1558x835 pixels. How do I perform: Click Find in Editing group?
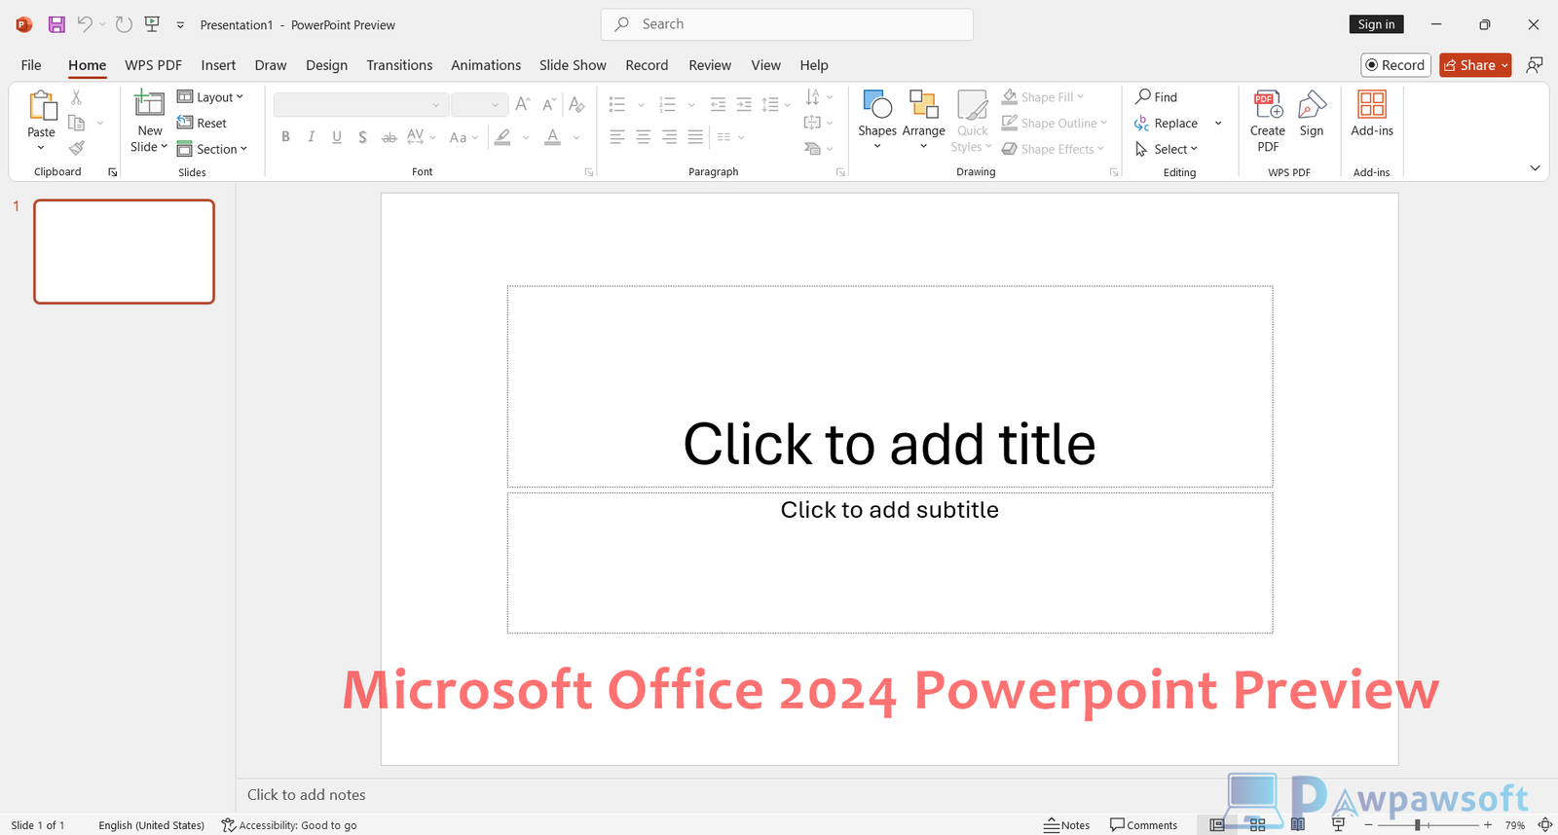(1156, 97)
